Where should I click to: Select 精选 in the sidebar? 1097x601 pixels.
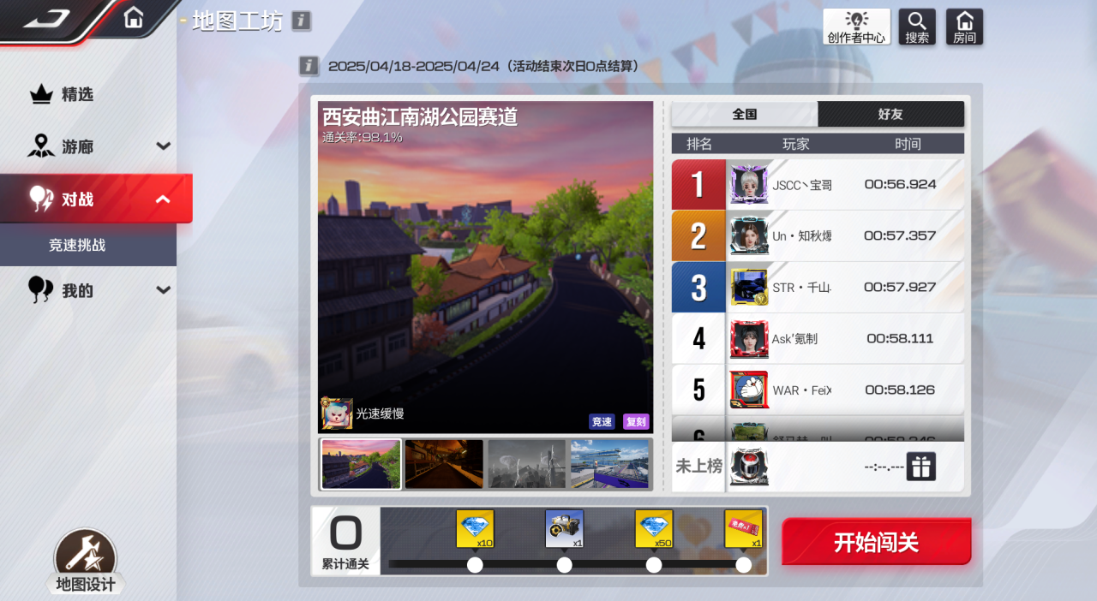(77, 94)
